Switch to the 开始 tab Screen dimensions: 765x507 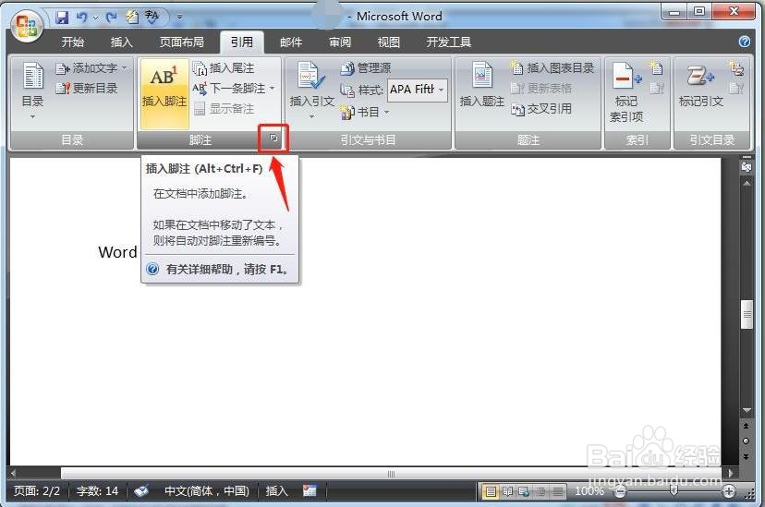click(73, 42)
